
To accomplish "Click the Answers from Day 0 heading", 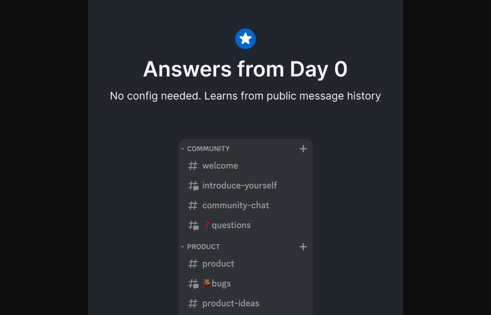I will (245, 69).
